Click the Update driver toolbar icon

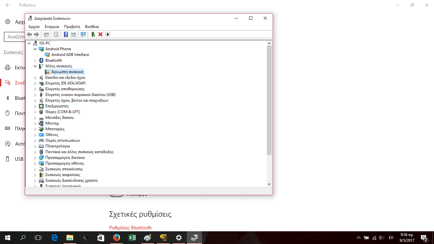click(x=93, y=34)
